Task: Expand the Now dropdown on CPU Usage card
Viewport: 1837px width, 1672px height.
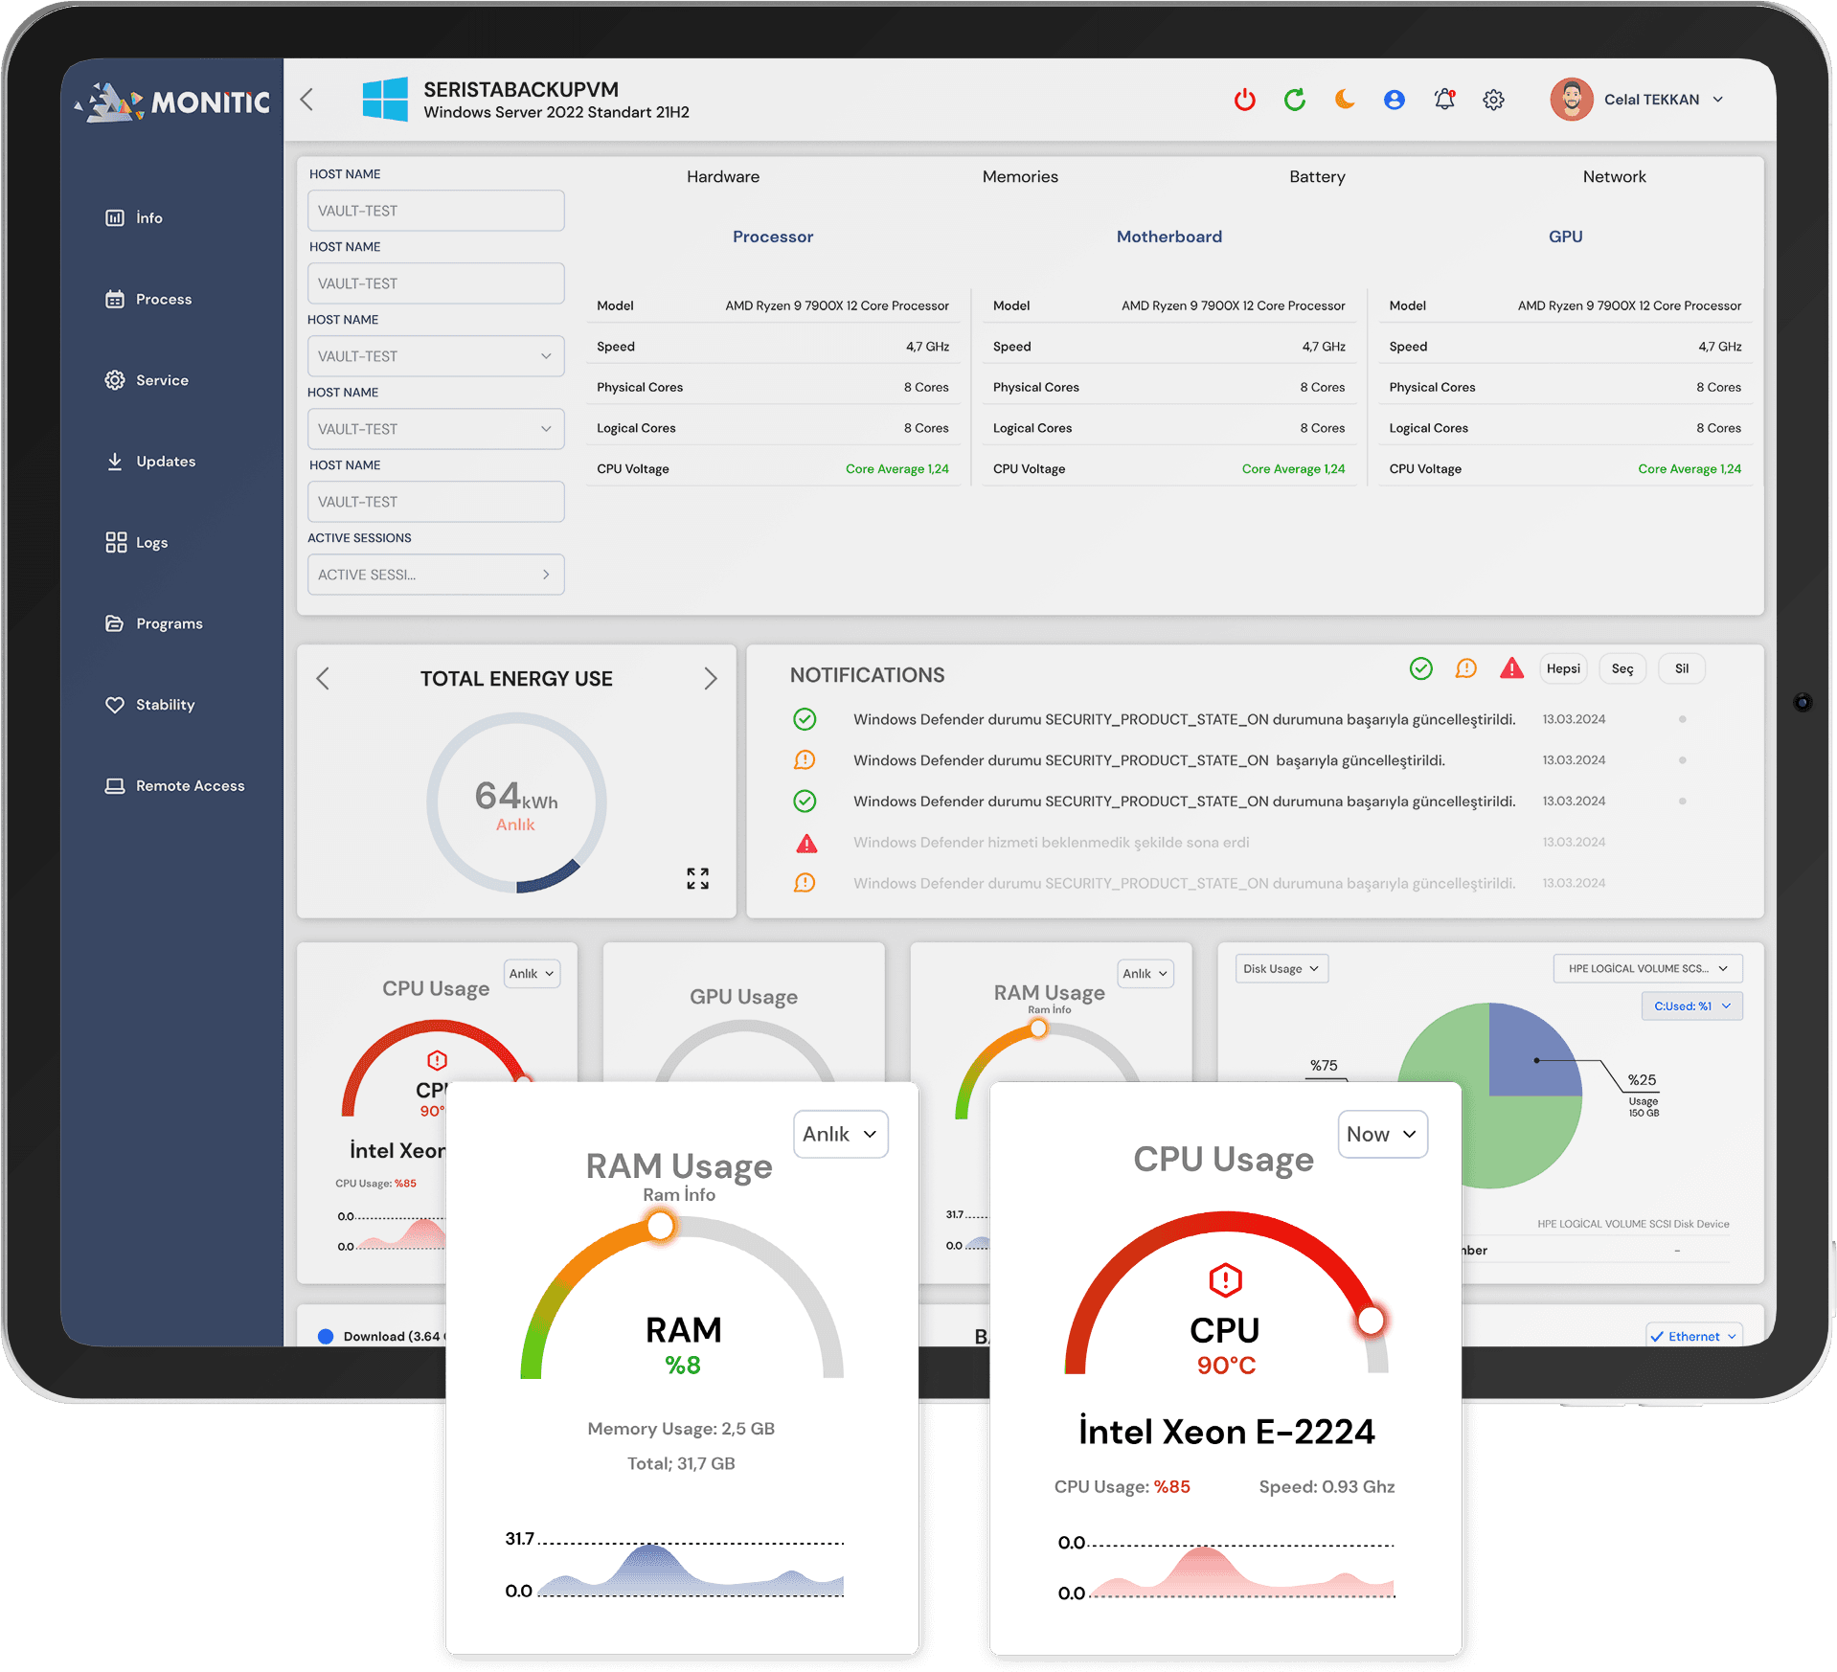Action: pyautogui.click(x=1382, y=1134)
